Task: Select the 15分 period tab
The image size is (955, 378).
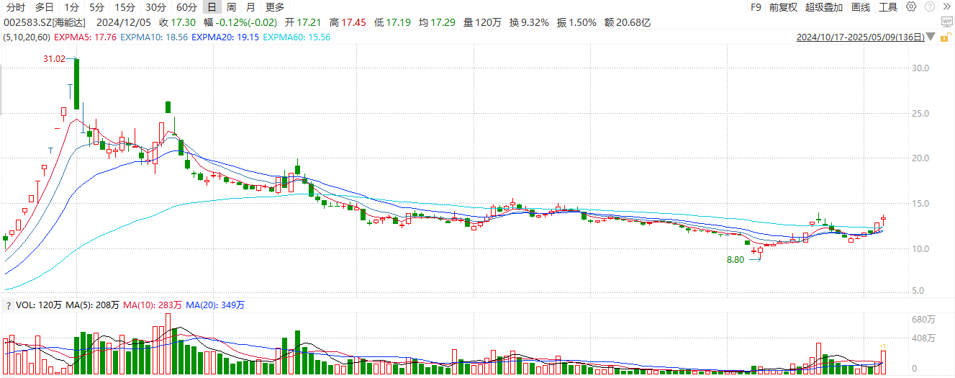Action: 125,7
